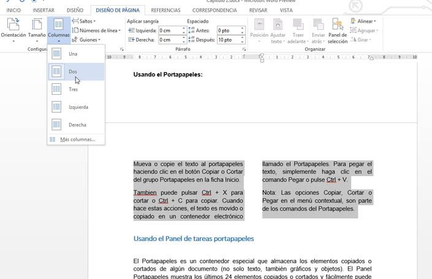Open Más columnas dialog

[x=77, y=139]
